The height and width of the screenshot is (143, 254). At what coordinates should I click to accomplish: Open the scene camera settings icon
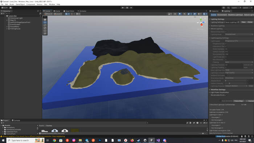pyautogui.click(x=200, y=14)
